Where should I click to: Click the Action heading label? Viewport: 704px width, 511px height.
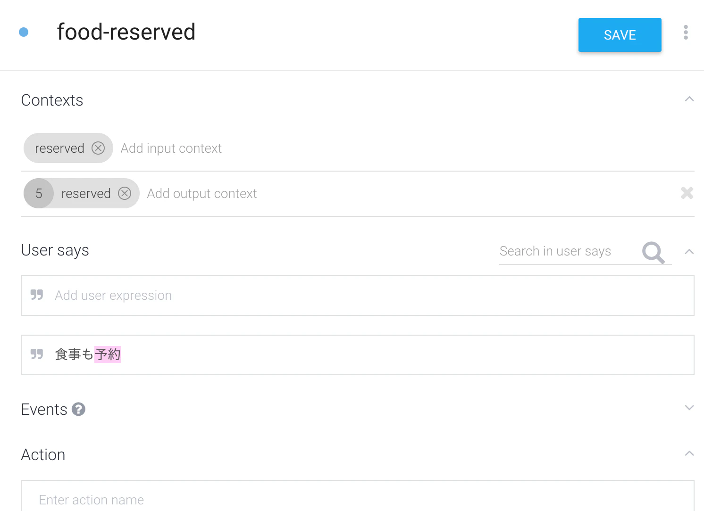tap(43, 454)
